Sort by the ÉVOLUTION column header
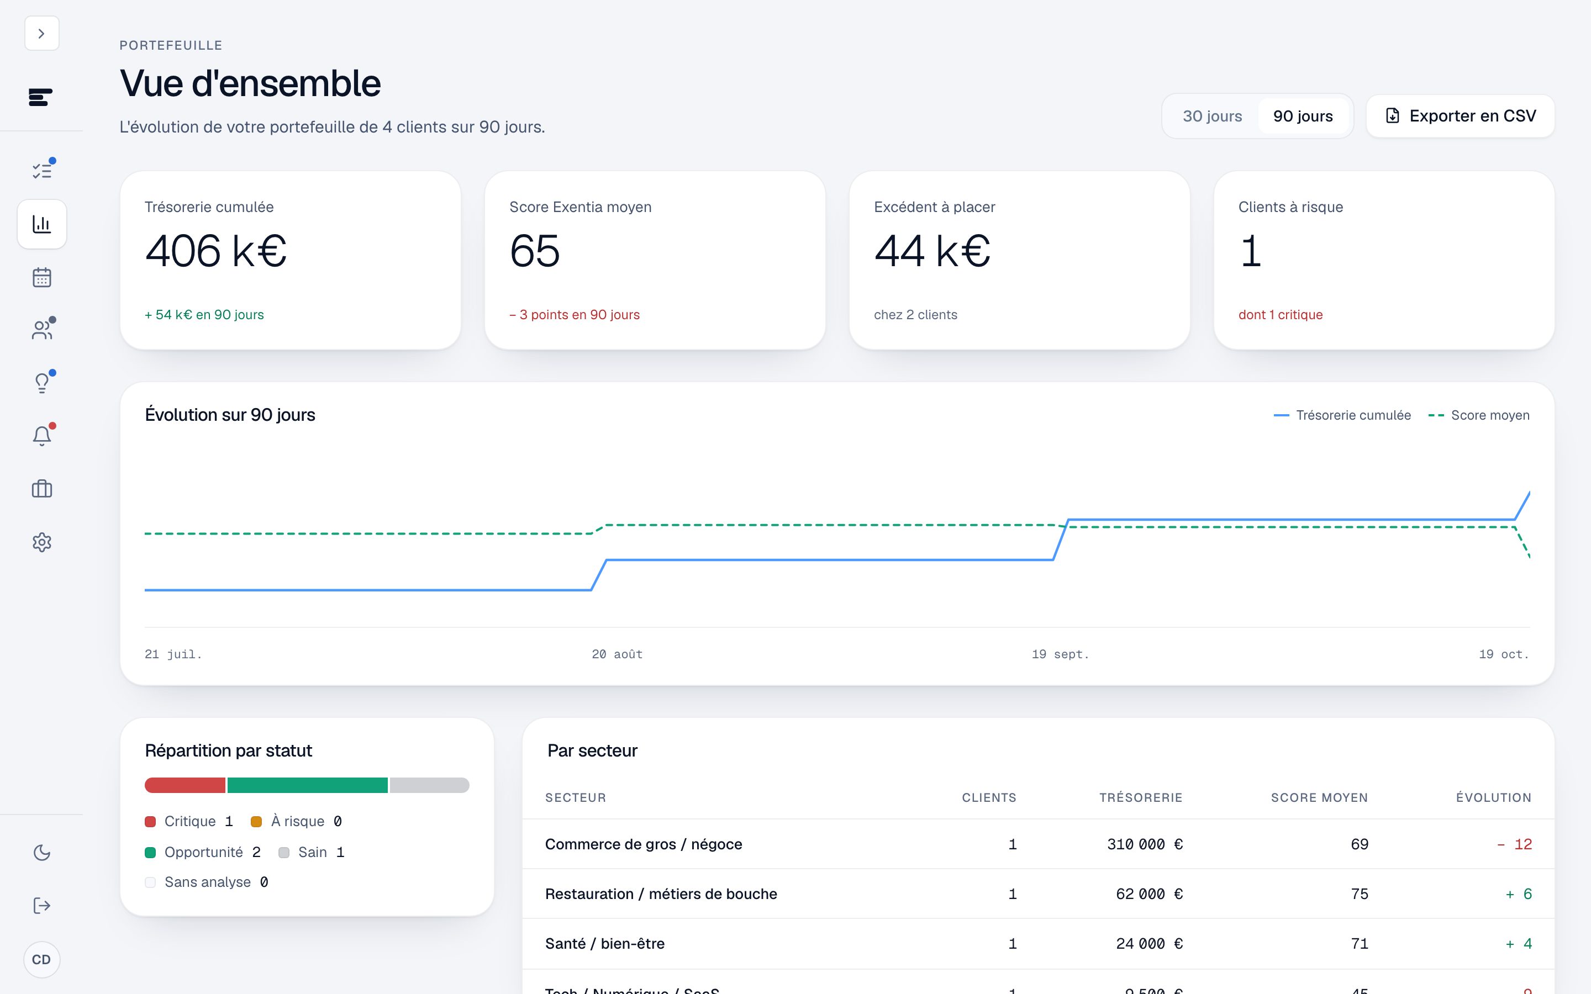 1493,797
